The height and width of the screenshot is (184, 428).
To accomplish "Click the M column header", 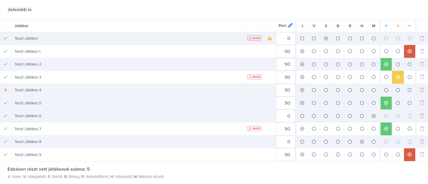I will 374,26.
